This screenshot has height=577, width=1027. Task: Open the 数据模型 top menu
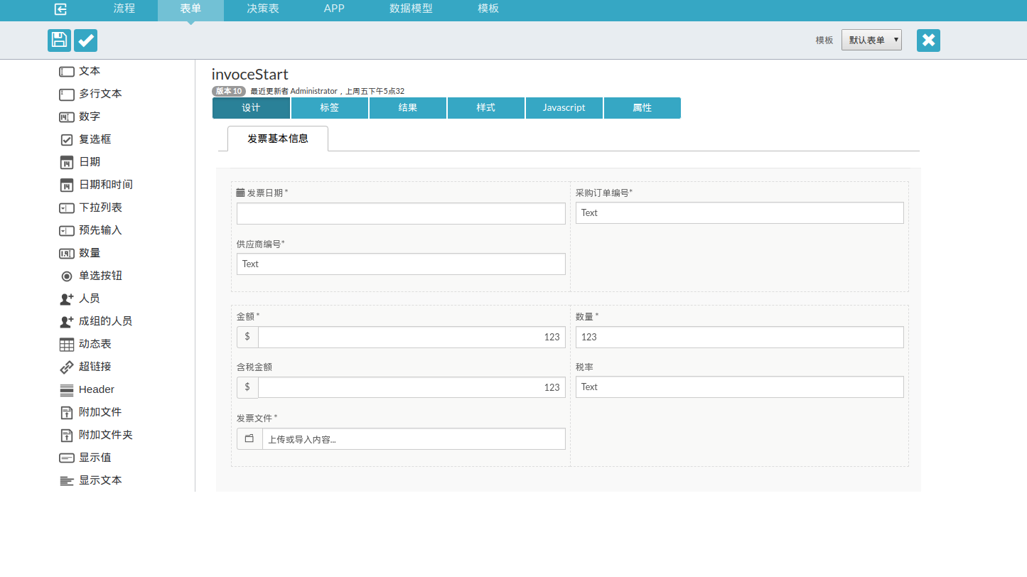[411, 9]
